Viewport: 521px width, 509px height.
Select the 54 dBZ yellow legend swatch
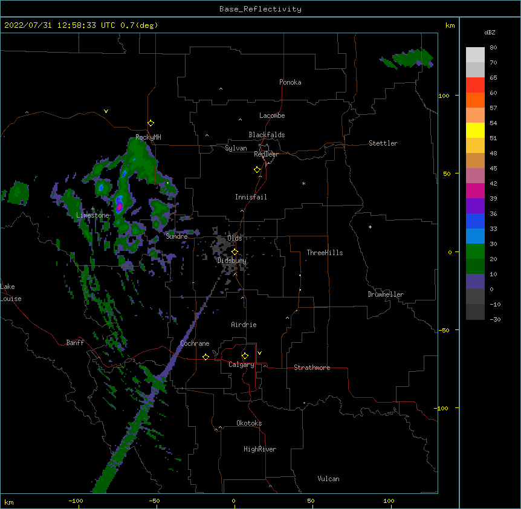tap(475, 130)
